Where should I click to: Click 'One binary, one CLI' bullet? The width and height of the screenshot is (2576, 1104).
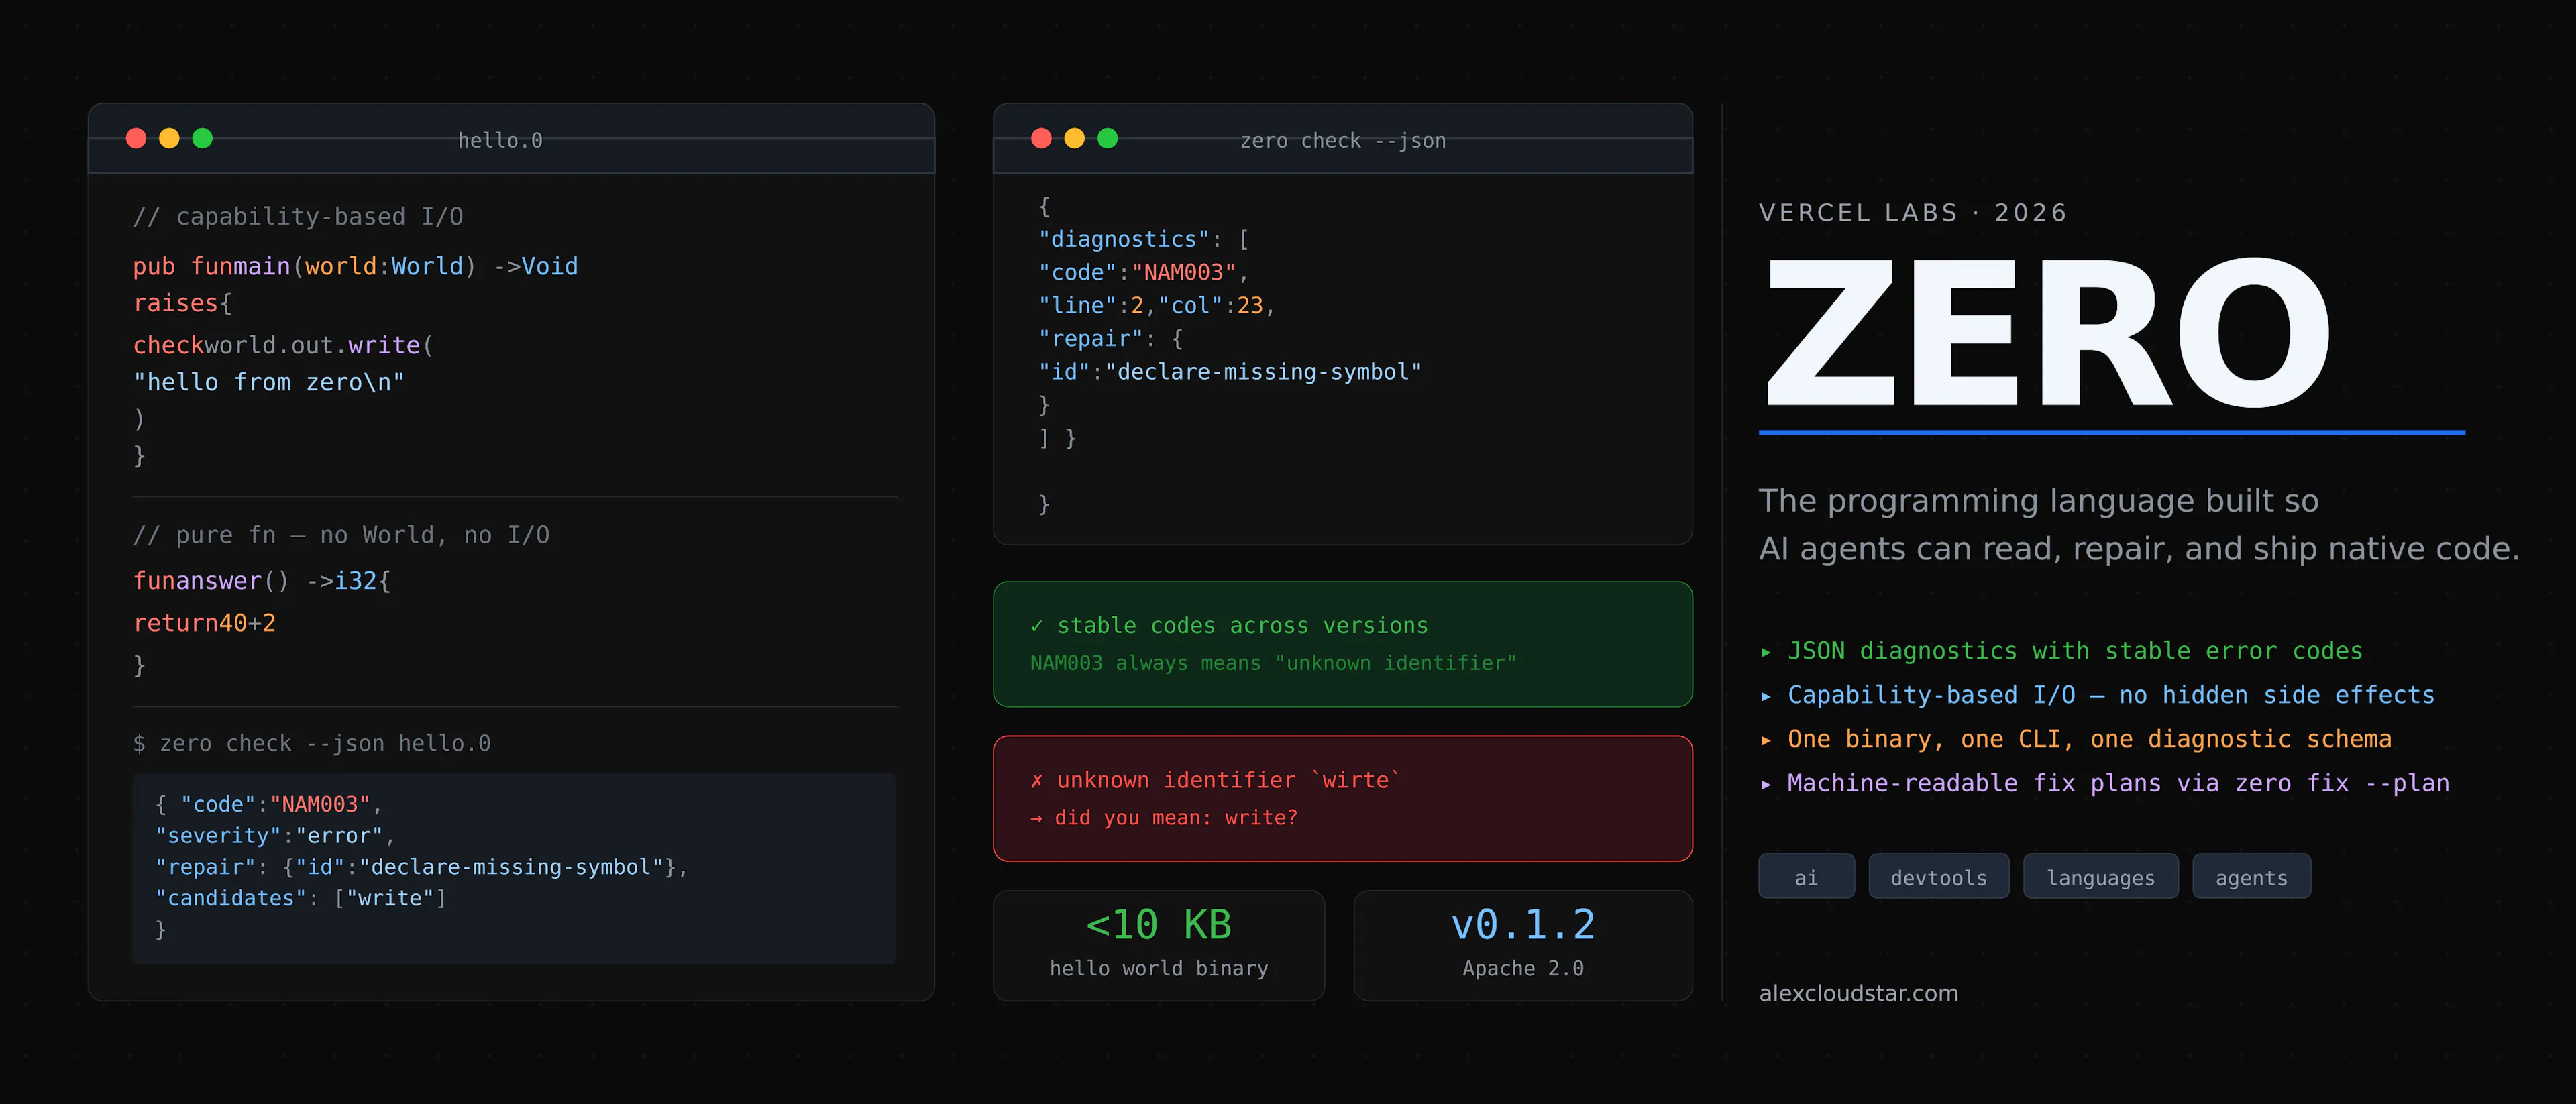coord(2089,739)
